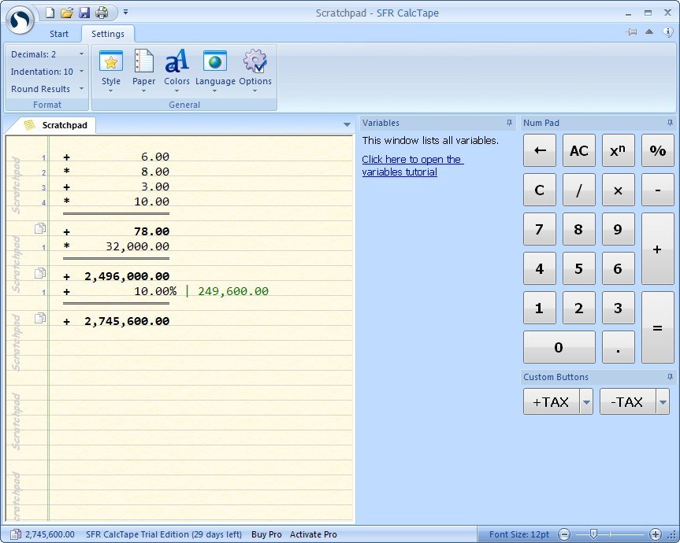
Task: Click the plus button on Num Pad
Action: pos(657,249)
